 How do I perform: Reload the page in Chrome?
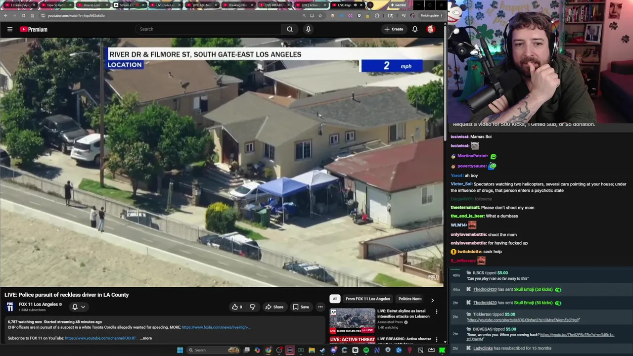(23, 15)
